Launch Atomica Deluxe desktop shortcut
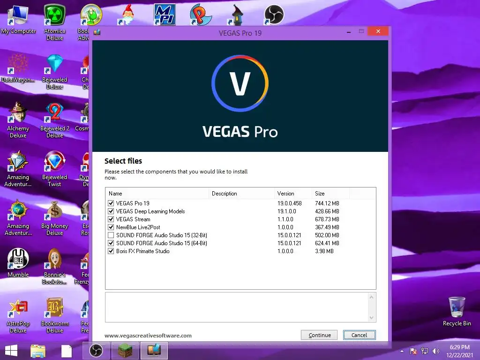The image size is (480, 360). tap(54, 22)
